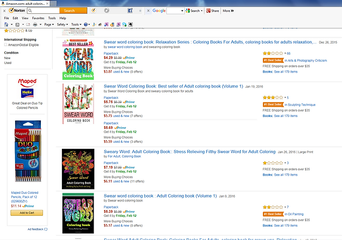Image resolution: width=342 pixels, height=240 pixels.
Task: Click the 66 reviews count link
Action: pos(289,53)
